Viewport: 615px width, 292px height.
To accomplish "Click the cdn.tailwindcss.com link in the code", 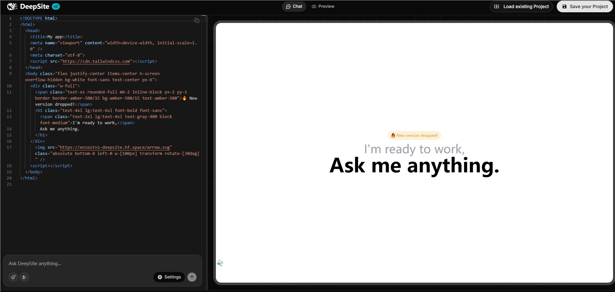I will pos(96,61).
